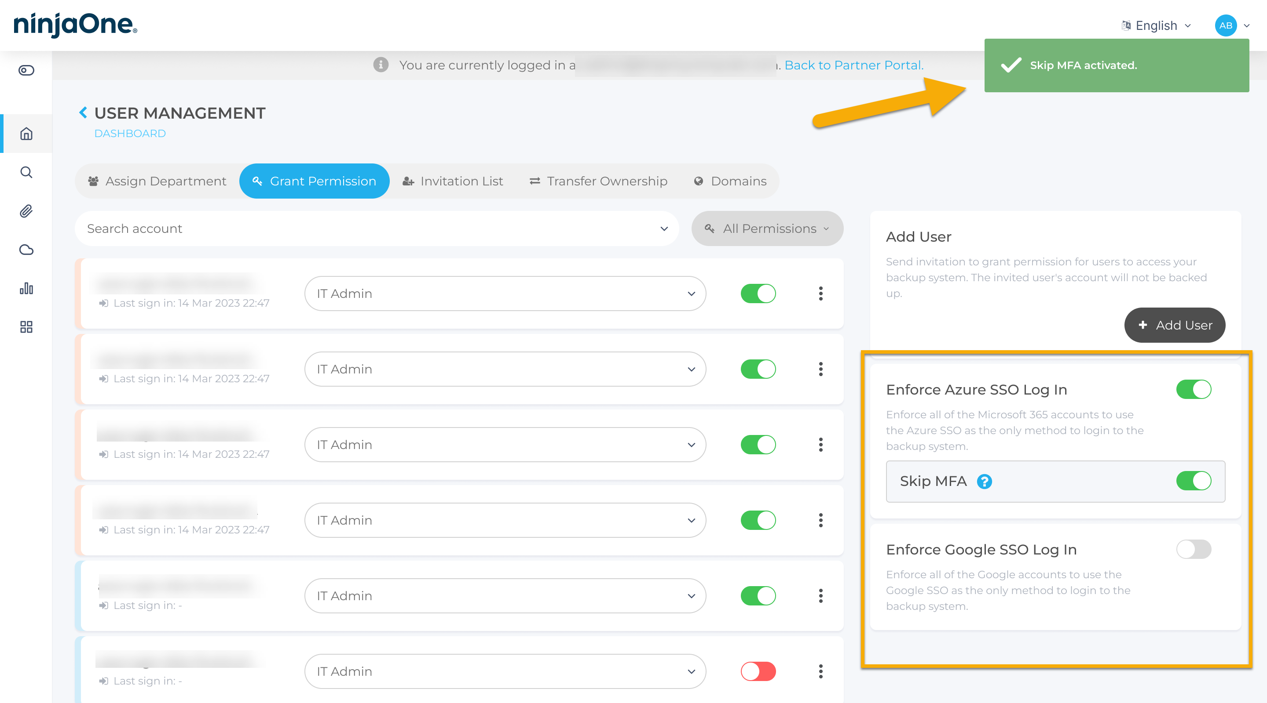This screenshot has width=1267, height=703.
Task: Turn off Enforce Azure SSO Log In
Action: [1194, 390]
